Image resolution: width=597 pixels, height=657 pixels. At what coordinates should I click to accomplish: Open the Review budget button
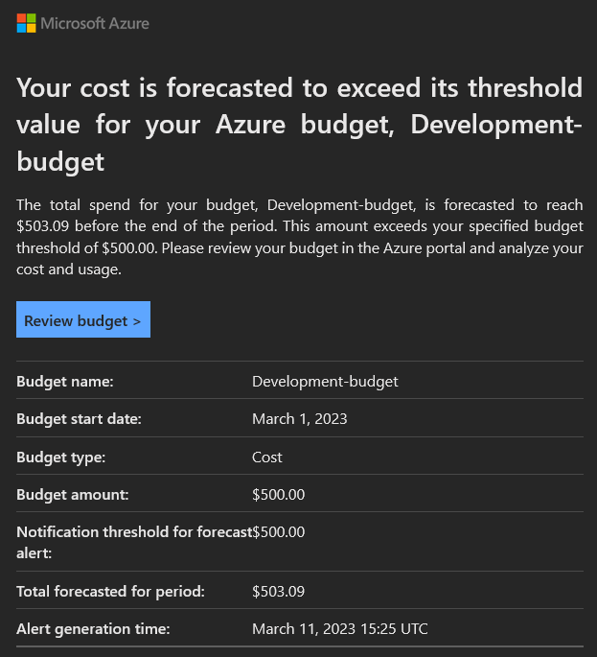tap(83, 319)
